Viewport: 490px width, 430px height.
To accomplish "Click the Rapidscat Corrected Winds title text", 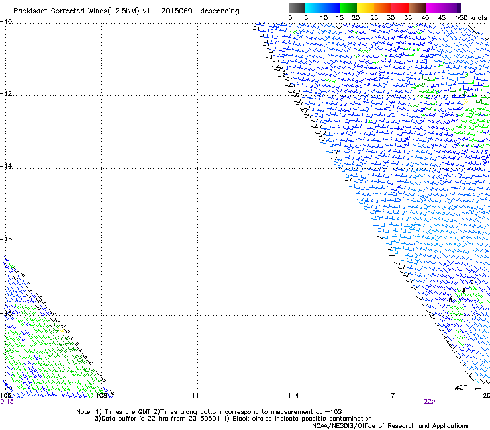I will [126, 11].
